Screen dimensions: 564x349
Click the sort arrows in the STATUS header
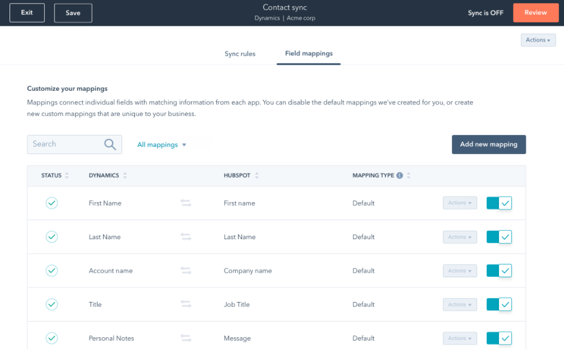[x=67, y=175]
